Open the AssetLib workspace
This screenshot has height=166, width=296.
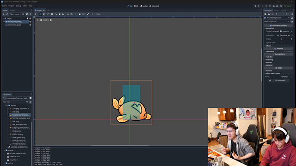pyautogui.click(x=154, y=6)
